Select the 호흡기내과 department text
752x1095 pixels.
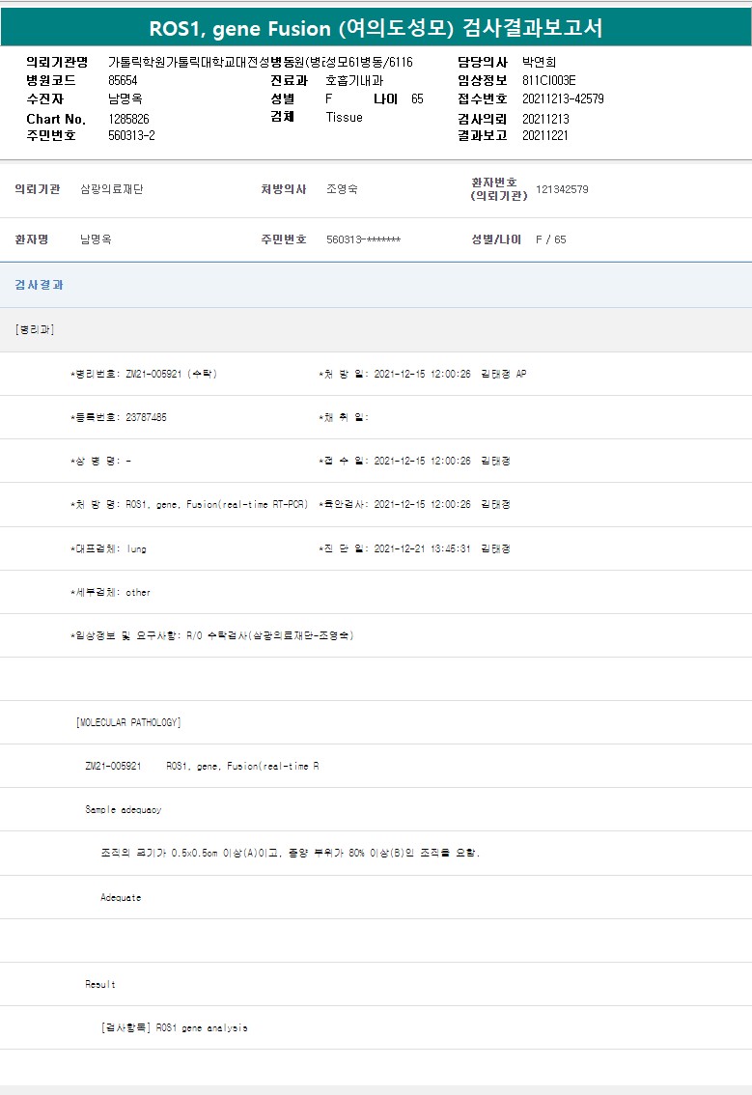click(x=353, y=81)
